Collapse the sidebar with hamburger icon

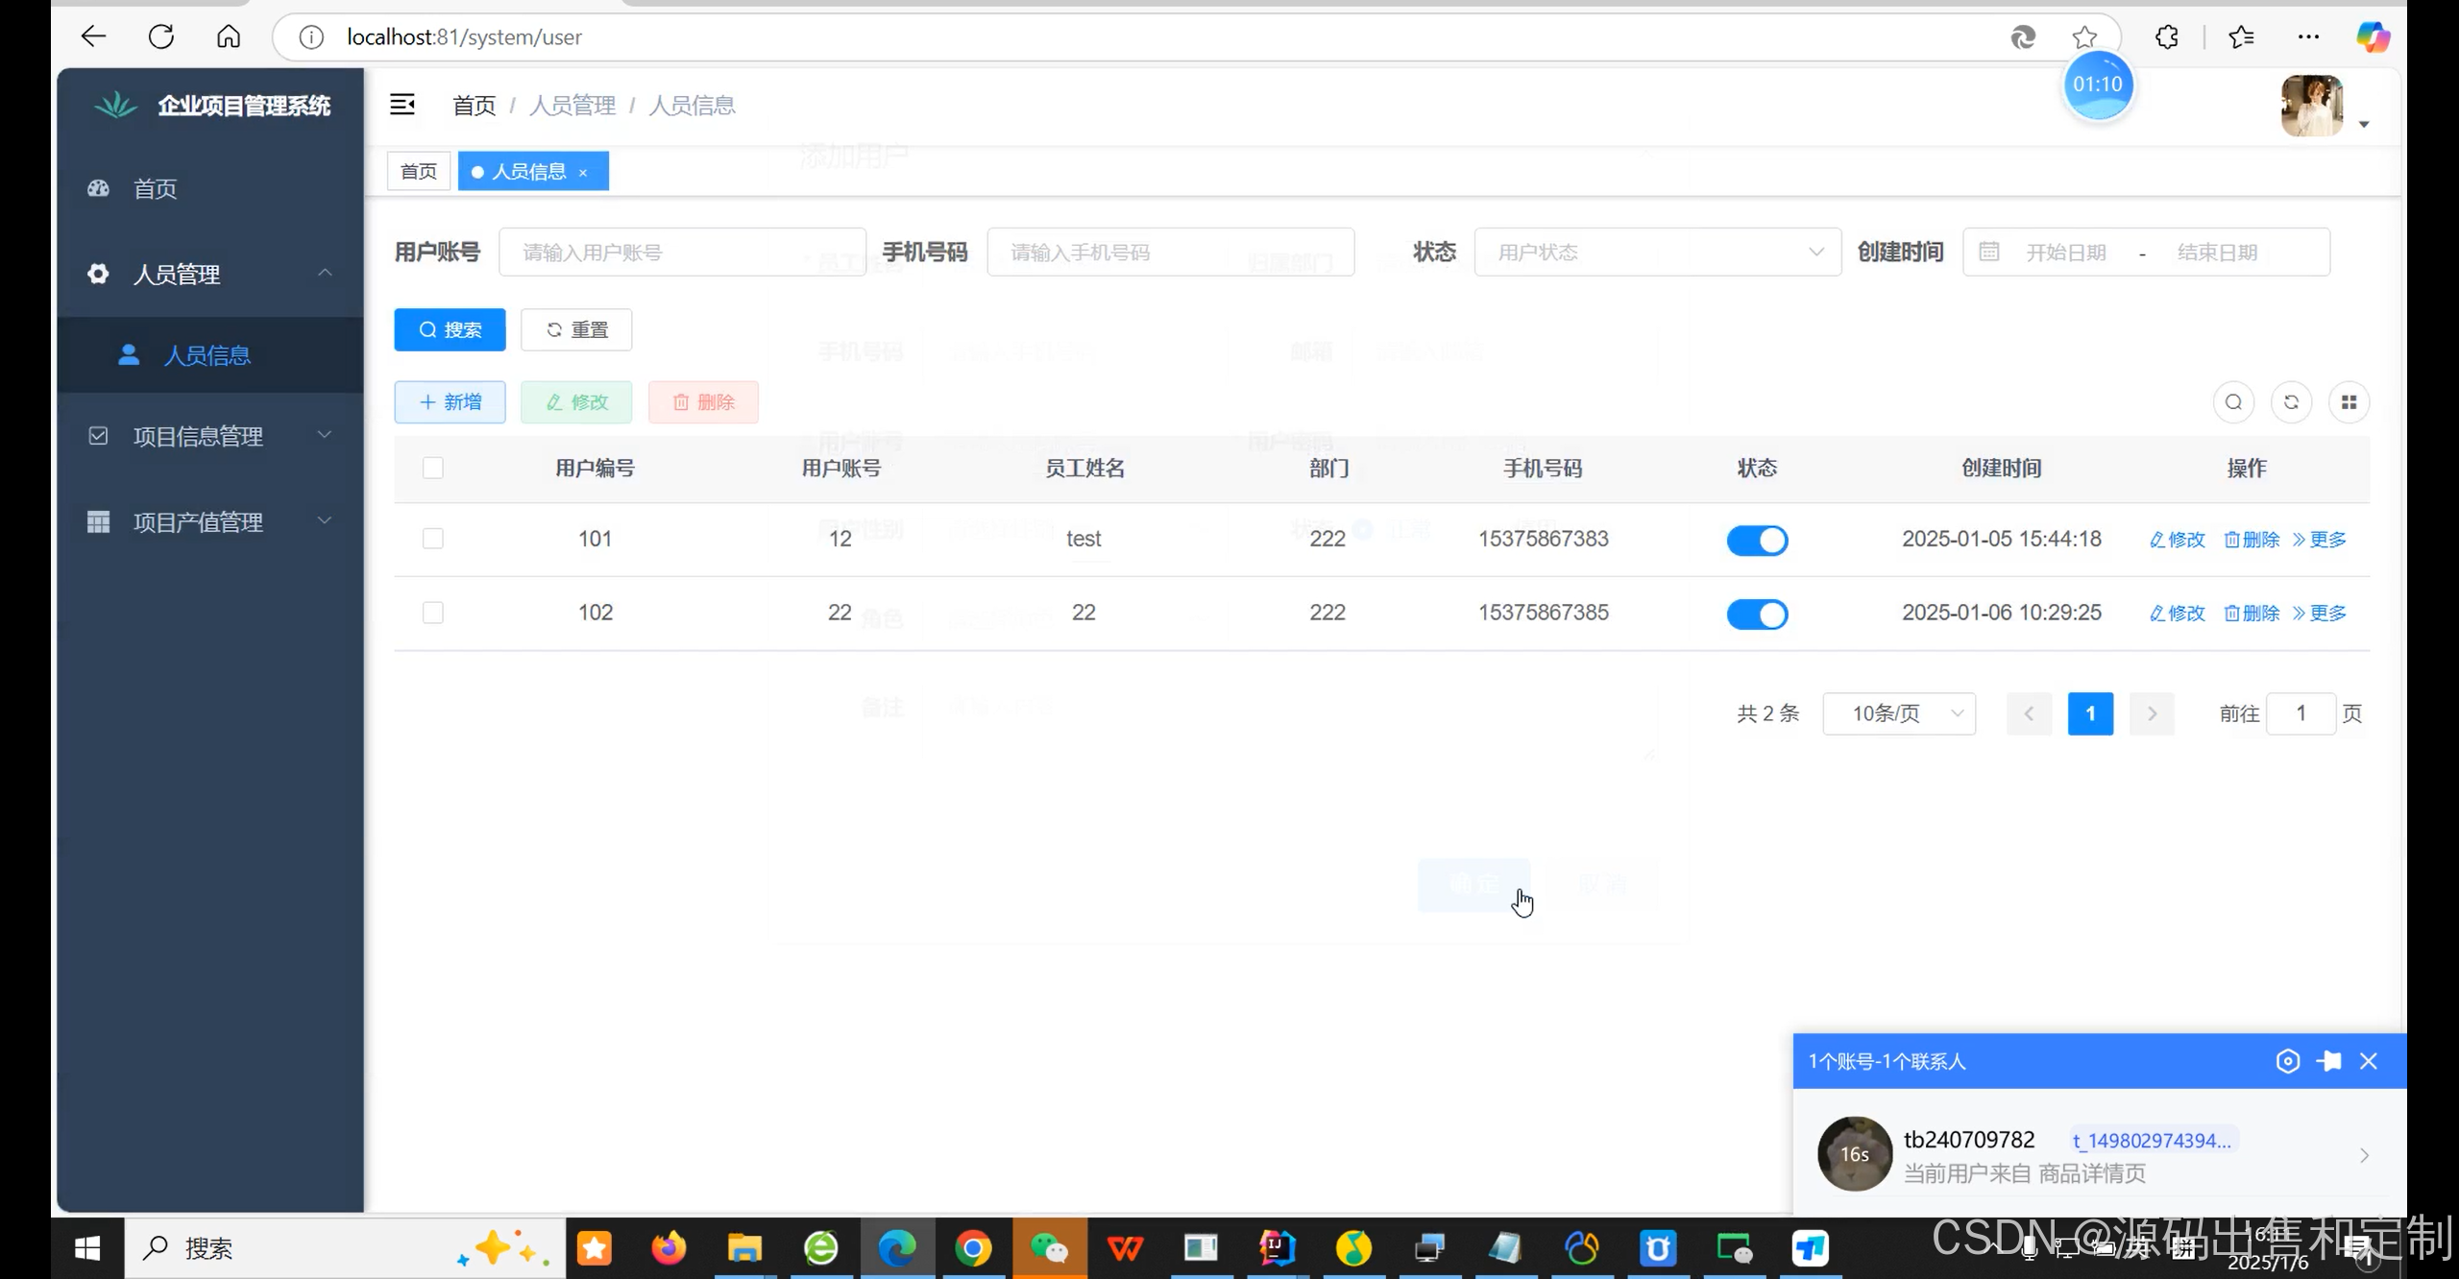(x=402, y=105)
